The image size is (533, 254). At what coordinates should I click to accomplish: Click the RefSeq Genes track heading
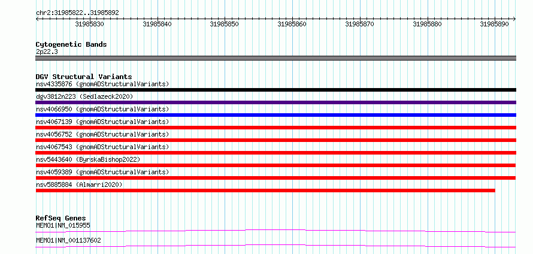tap(61, 218)
